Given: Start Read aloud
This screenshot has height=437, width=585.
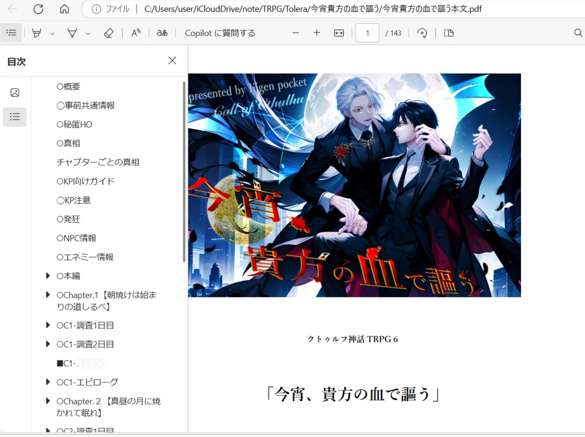Looking at the screenshot, I should tap(136, 33).
